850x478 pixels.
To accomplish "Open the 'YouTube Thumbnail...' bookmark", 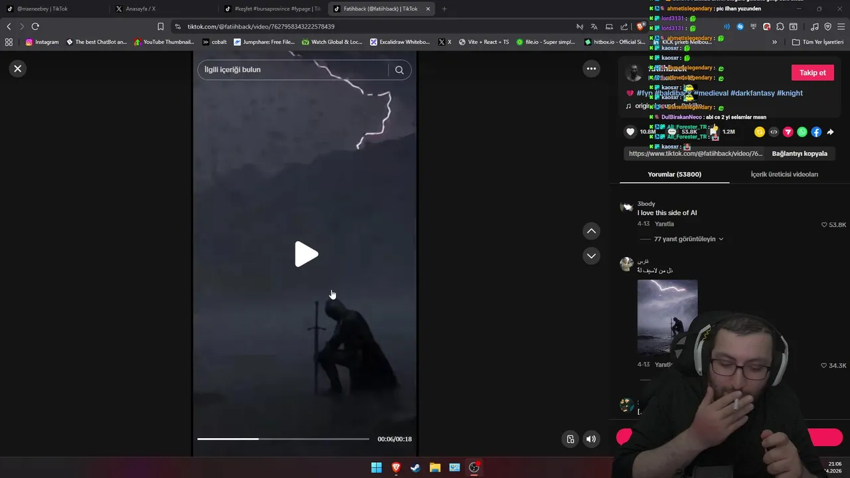I will [x=163, y=42].
